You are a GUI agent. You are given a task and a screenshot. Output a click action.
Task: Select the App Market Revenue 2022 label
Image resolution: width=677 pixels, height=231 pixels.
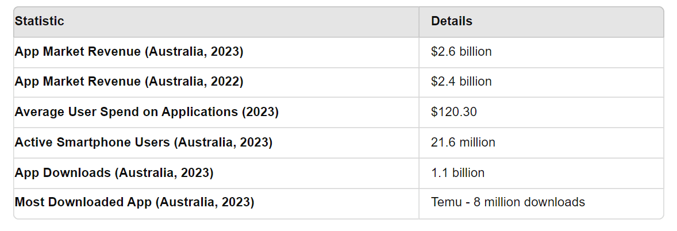[129, 82]
